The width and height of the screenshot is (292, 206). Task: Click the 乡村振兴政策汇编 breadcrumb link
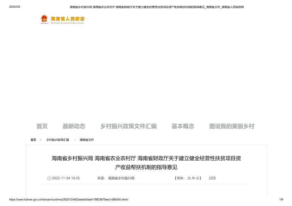click(x=58, y=140)
